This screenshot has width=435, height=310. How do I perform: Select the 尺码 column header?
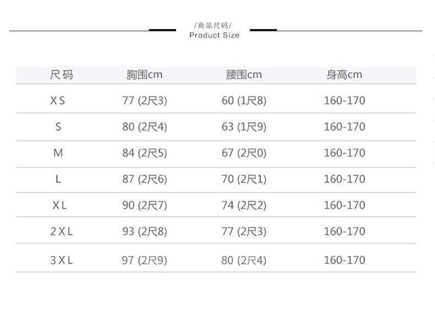click(x=61, y=74)
